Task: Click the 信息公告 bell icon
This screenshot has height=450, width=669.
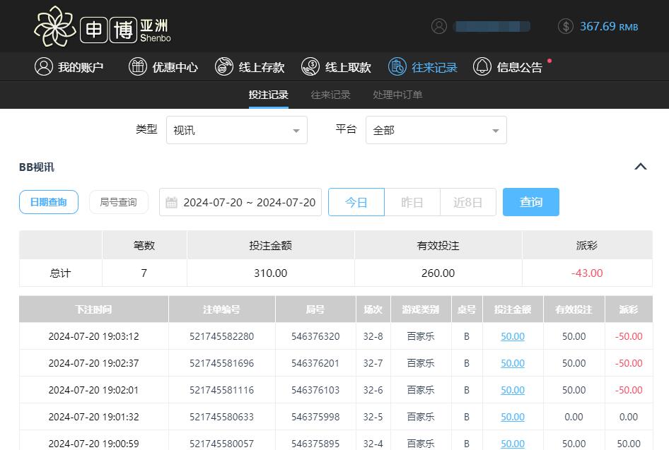Action: coord(481,66)
